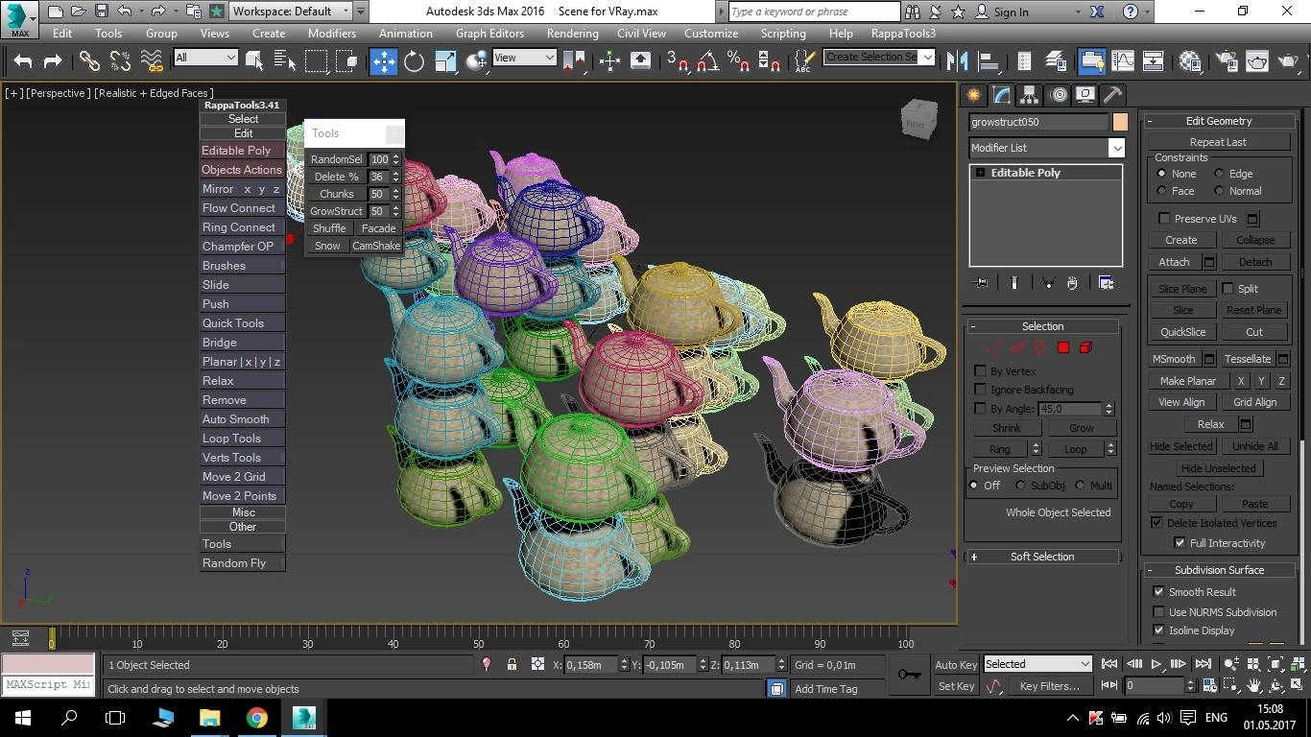Activate the Select and Rotate tool
The image size is (1311, 737).
point(414,60)
